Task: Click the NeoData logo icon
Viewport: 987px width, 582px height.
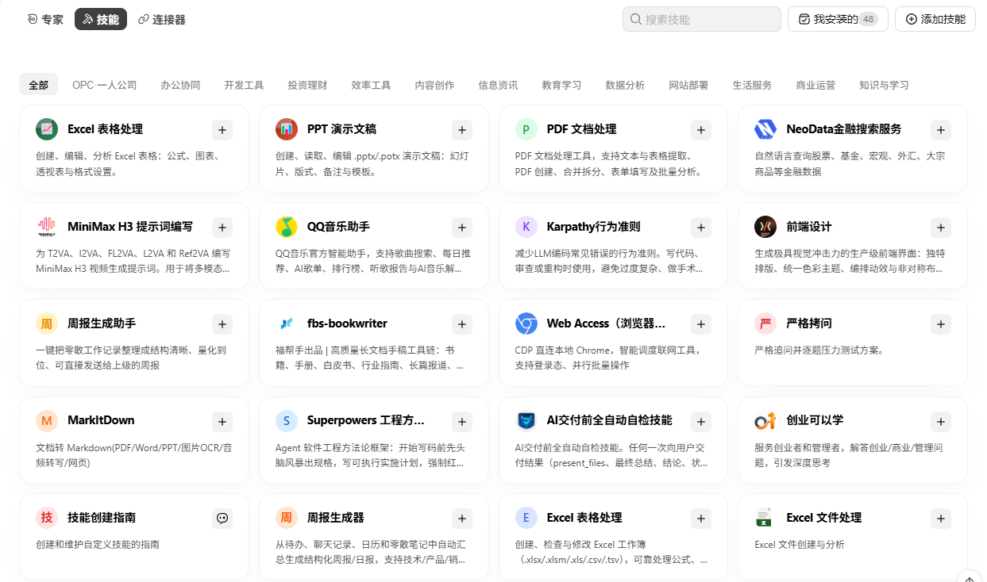Action: [765, 129]
